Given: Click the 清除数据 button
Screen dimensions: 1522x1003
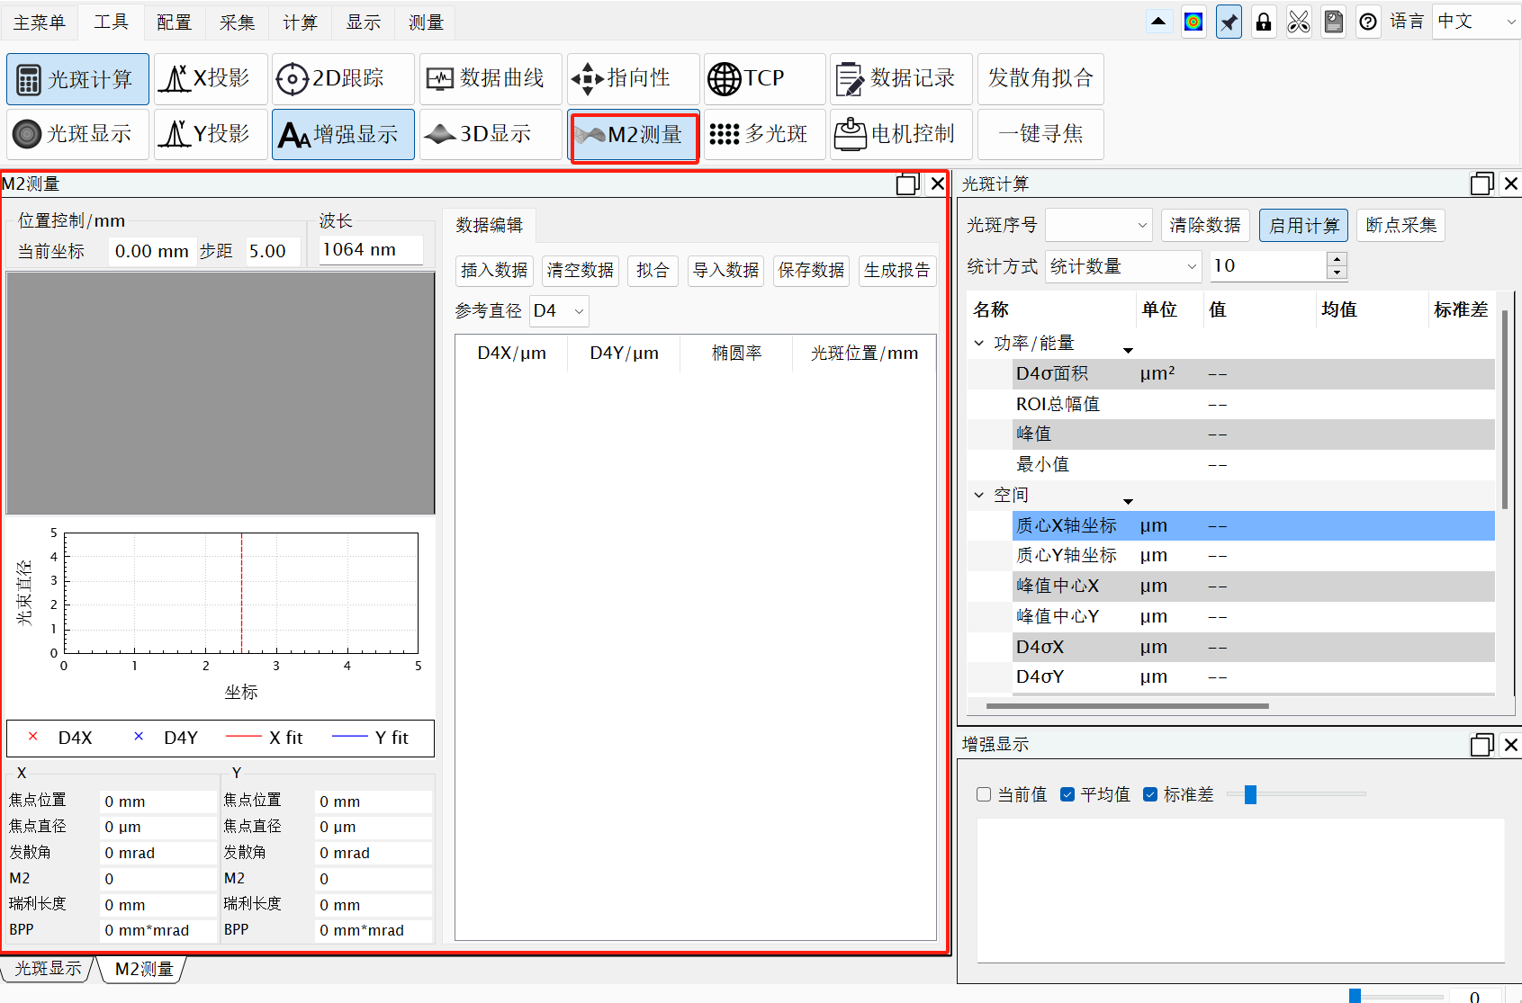Looking at the screenshot, I should (1204, 225).
